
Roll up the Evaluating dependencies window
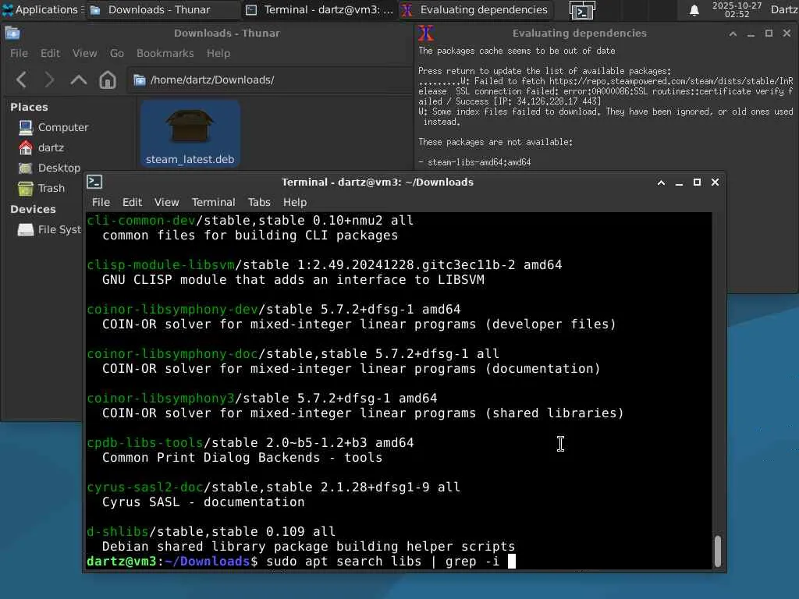pos(733,34)
